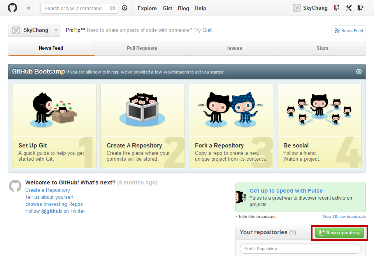Image resolution: width=374 pixels, height=256 pixels.
Task: Follow the Gist link in the ProTip
Action: click(207, 30)
